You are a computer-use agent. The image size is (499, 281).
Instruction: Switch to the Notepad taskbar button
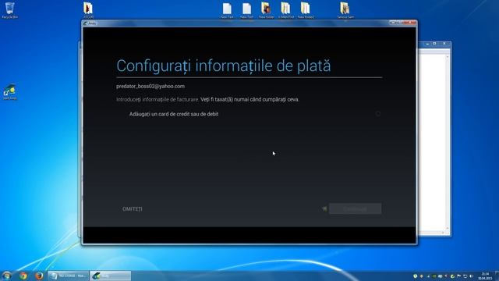[69, 276]
